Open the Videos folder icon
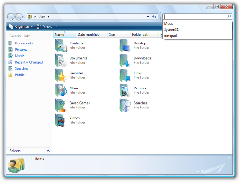The height and width of the screenshot is (182, 240). [61, 120]
